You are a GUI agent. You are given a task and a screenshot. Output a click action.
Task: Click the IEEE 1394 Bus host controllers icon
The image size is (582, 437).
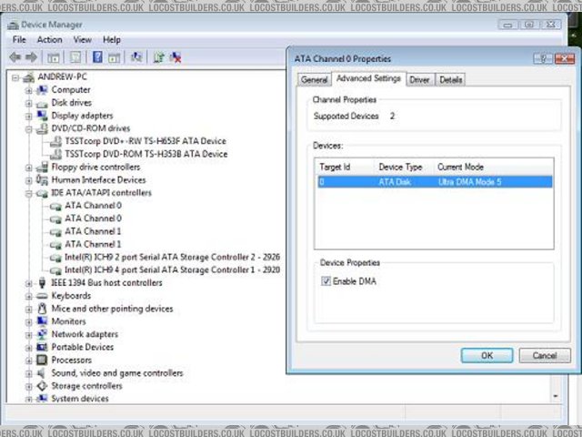(42, 283)
